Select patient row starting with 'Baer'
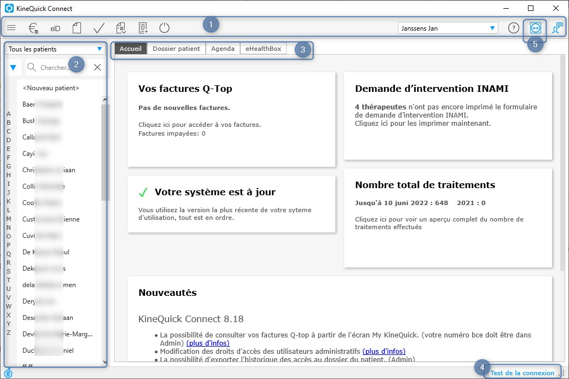The width and height of the screenshot is (569, 379). click(x=59, y=104)
